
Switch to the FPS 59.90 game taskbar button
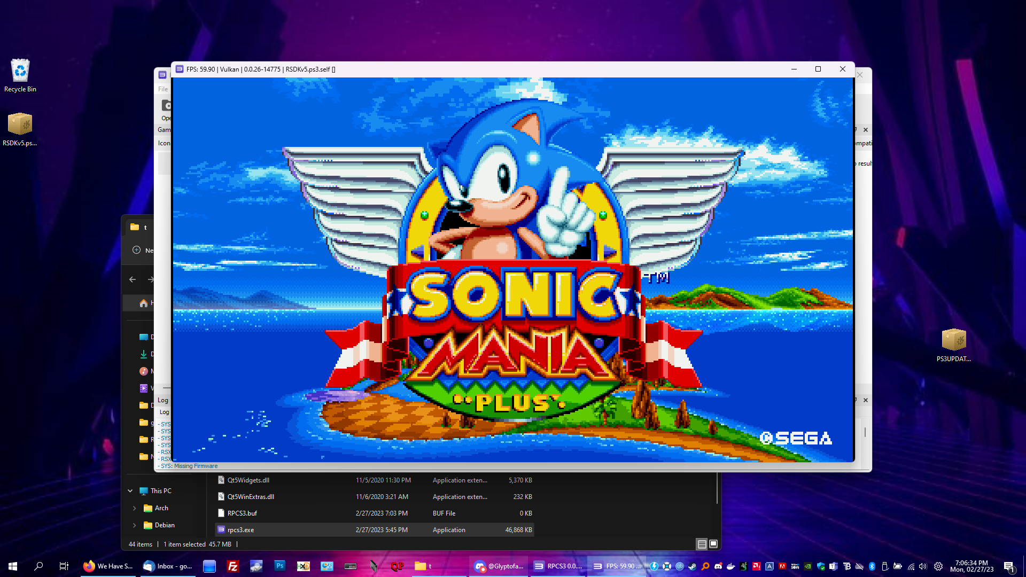pyautogui.click(x=617, y=566)
